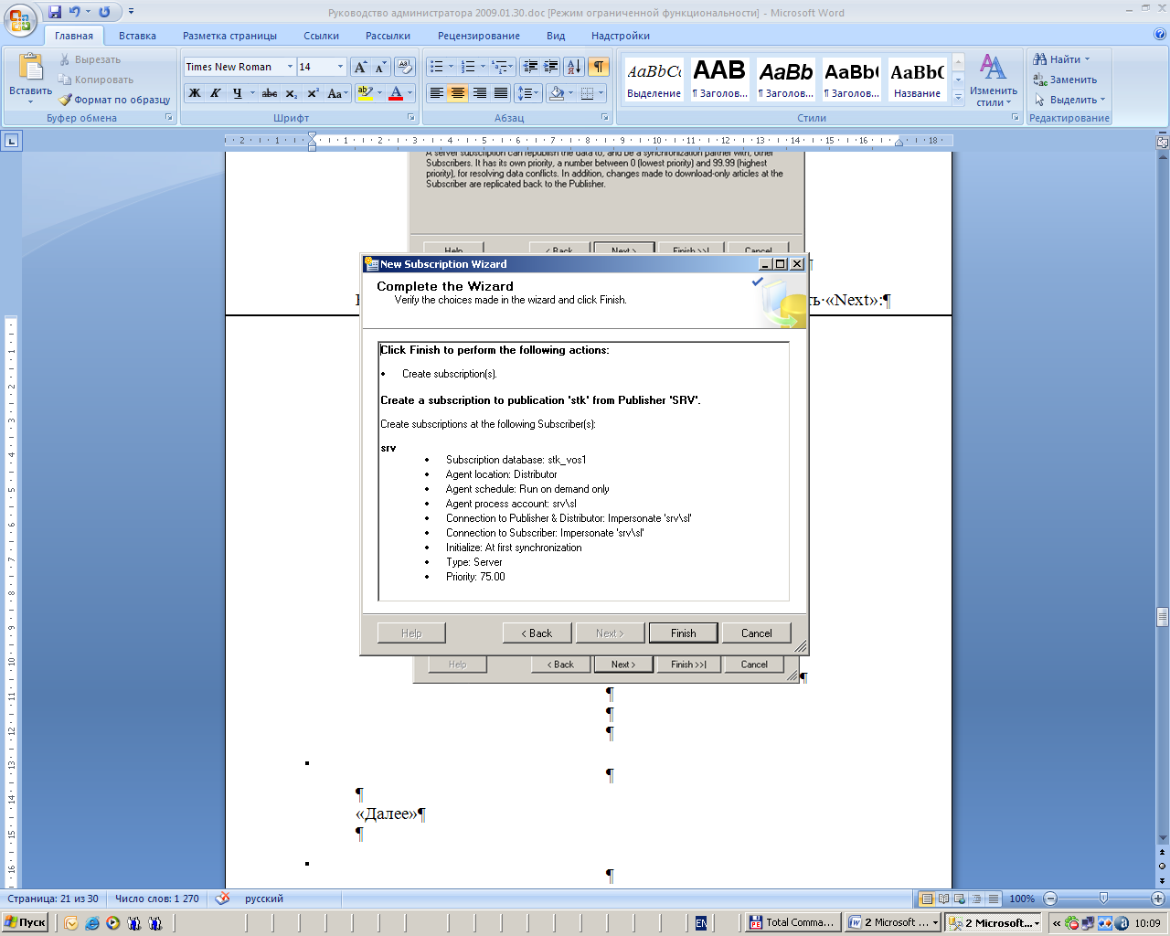The height and width of the screenshot is (936, 1170).
Task: Click the vertical scrollbar thumb
Action: pyautogui.click(x=1162, y=617)
